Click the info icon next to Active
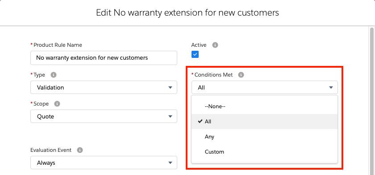Screen dimensions: 375x175 (x=215, y=45)
